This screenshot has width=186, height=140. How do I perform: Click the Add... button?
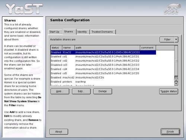tap(60, 91)
